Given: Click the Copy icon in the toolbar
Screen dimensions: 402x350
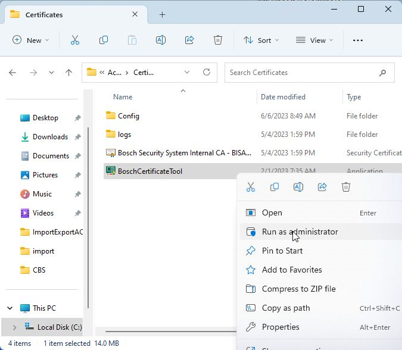Looking at the screenshot, I should [x=104, y=40].
